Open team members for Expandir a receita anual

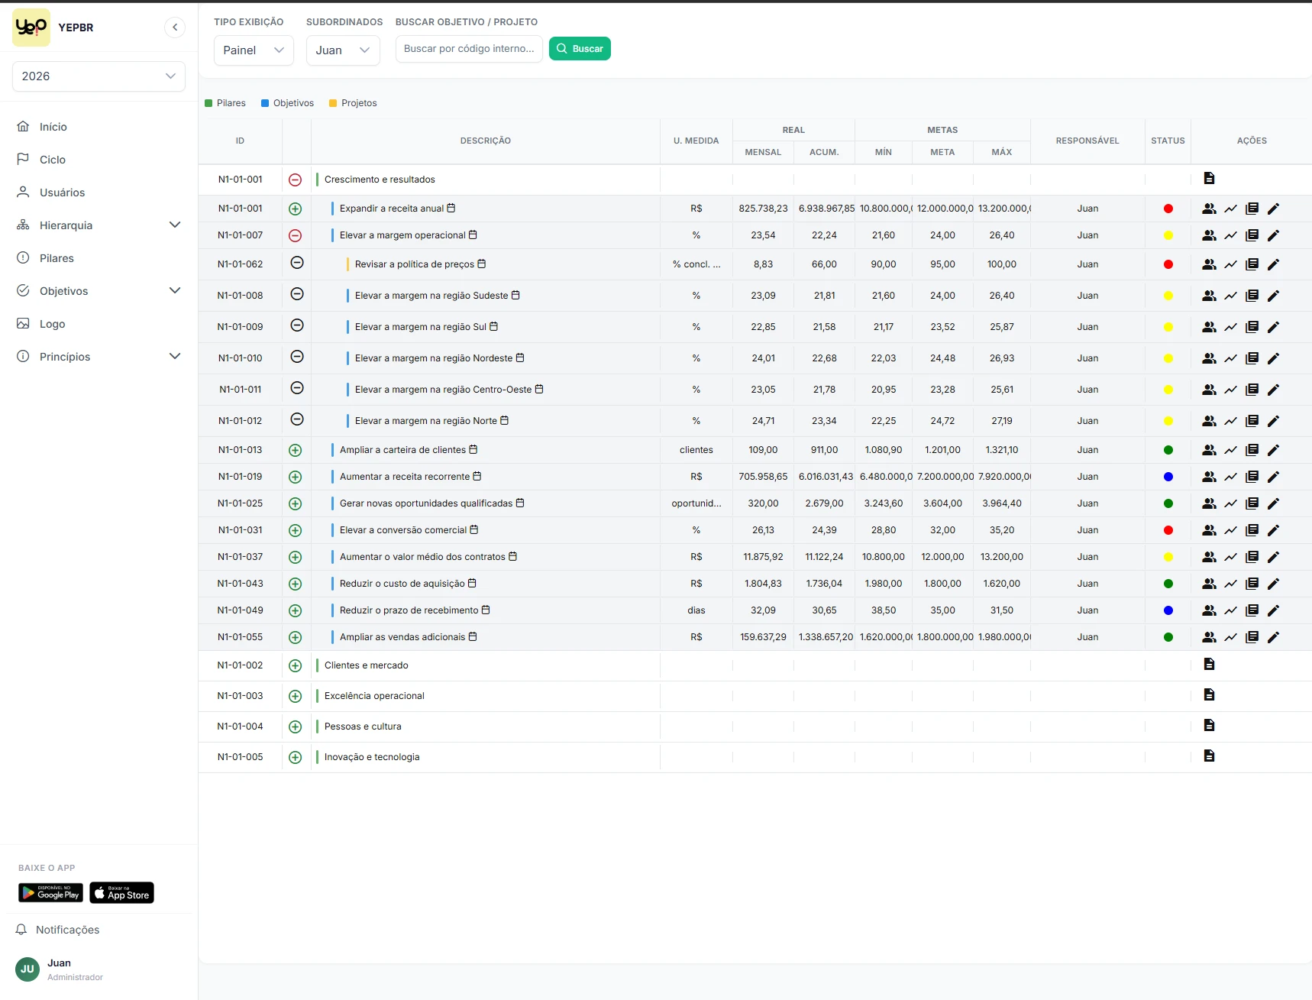coord(1209,209)
